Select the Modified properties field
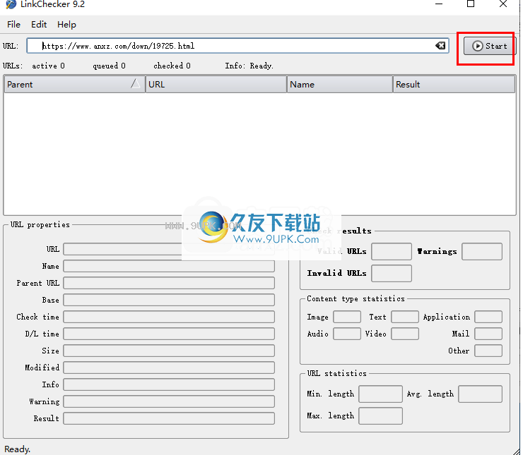Screen dimensions: 523x455 point(169,368)
